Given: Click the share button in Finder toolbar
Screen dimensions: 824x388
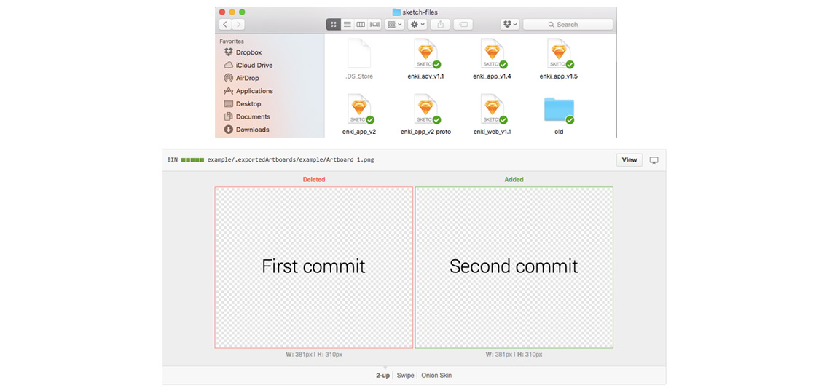Looking at the screenshot, I should click(440, 24).
